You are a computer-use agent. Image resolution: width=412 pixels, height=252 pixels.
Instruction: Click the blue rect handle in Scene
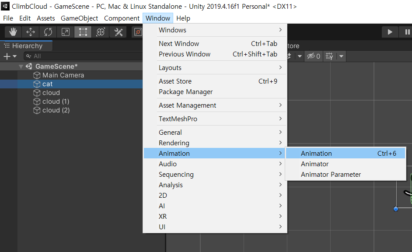coord(396,209)
